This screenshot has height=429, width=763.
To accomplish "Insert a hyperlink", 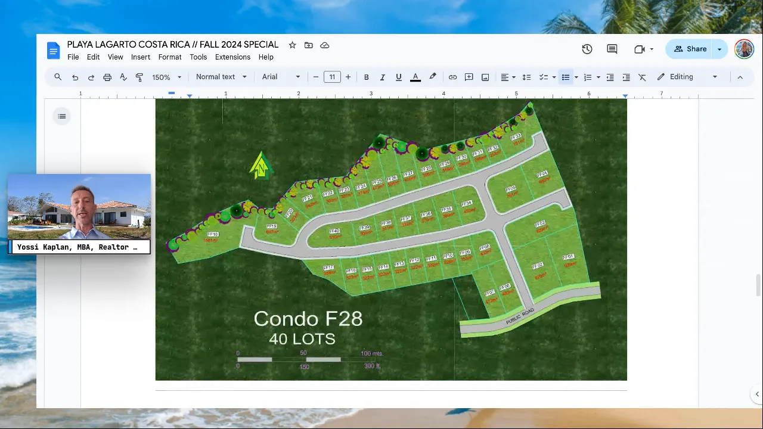I will [x=452, y=77].
